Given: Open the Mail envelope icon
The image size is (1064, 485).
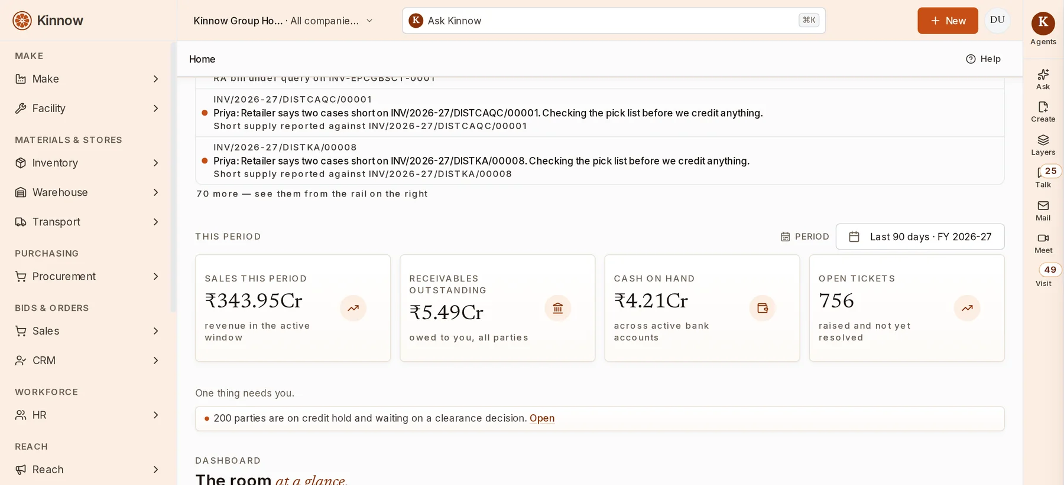Looking at the screenshot, I should click(1043, 211).
